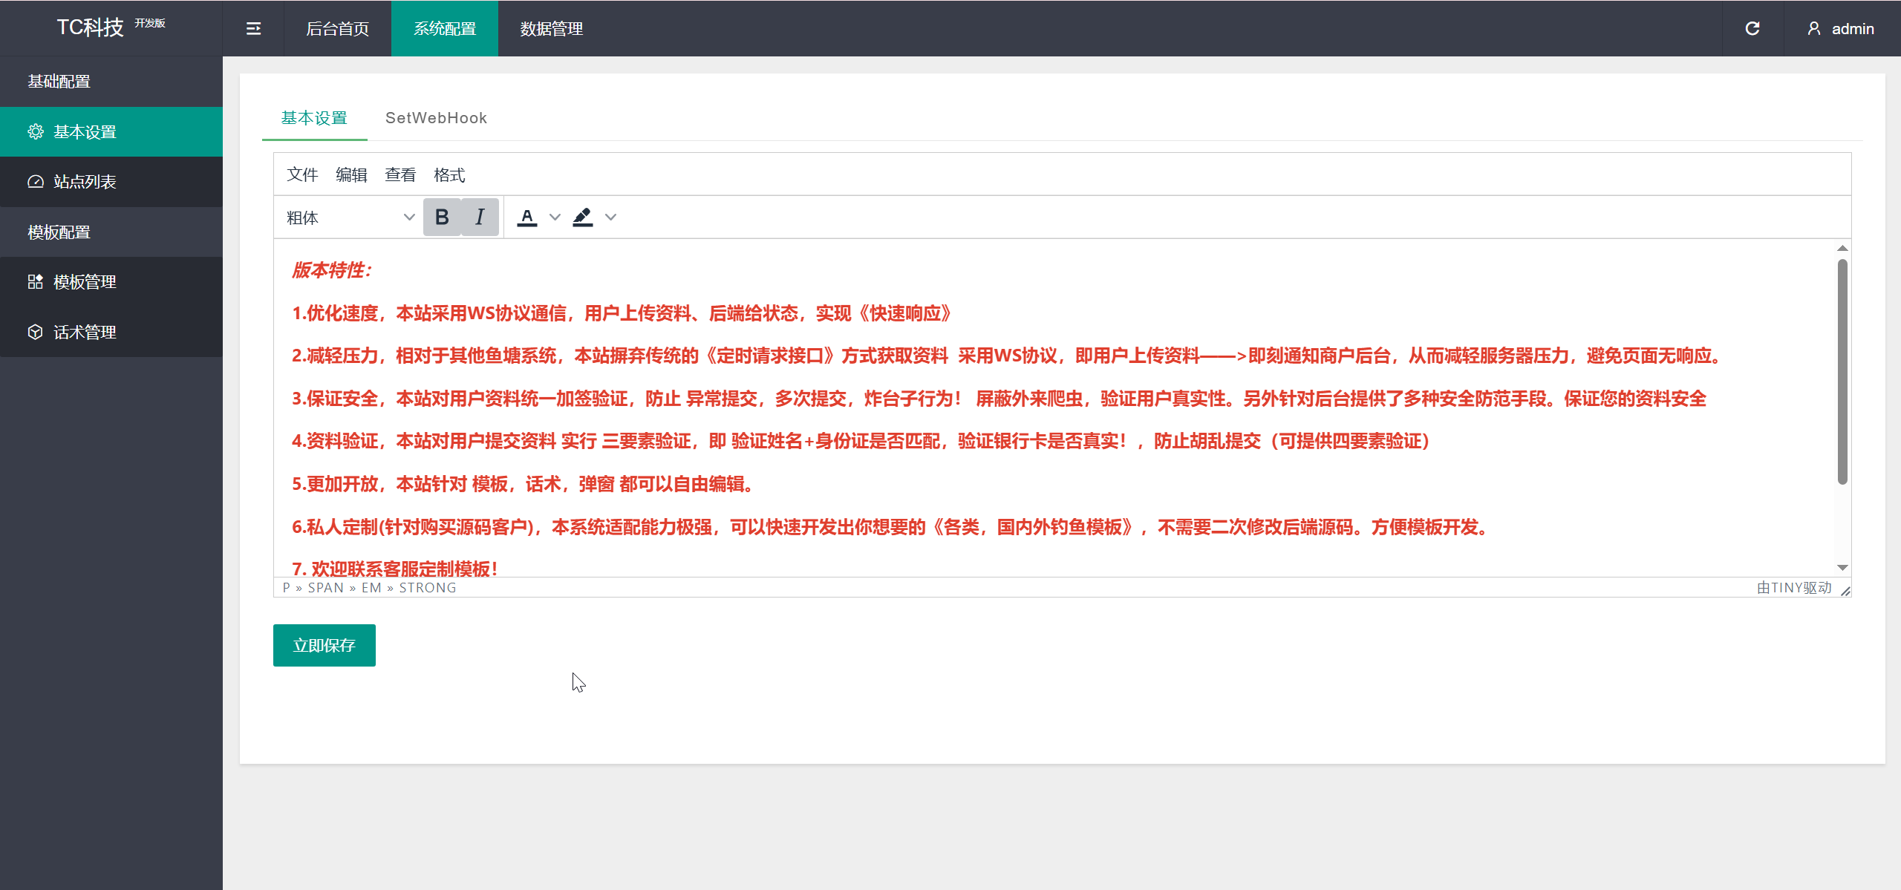1901x890 pixels.
Task: Toggle italic formatting in editor
Action: (480, 217)
